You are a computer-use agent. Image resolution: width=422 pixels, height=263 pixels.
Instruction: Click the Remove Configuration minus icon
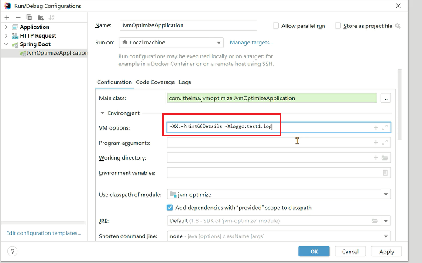[x=18, y=17]
